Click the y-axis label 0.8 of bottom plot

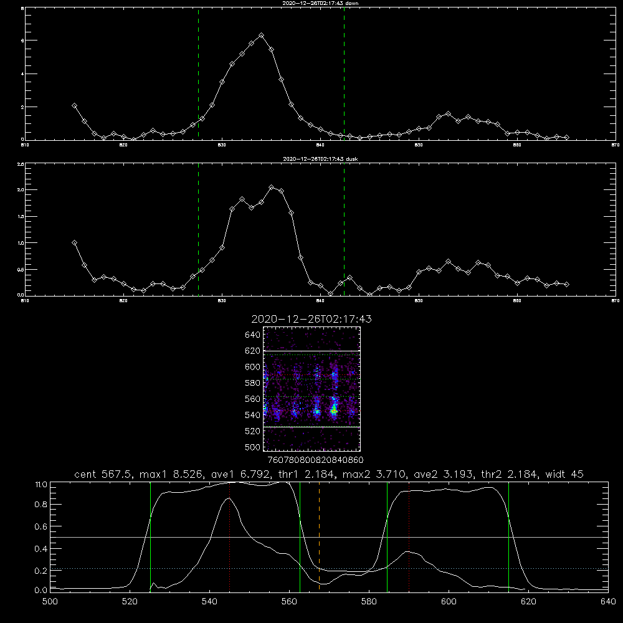click(40, 505)
